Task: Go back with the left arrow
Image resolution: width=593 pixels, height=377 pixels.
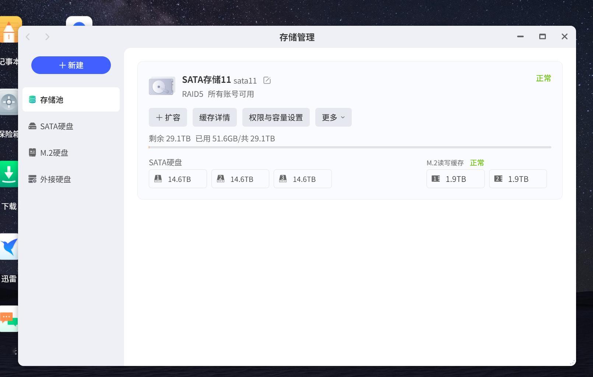Action: [x=28, y=37]
